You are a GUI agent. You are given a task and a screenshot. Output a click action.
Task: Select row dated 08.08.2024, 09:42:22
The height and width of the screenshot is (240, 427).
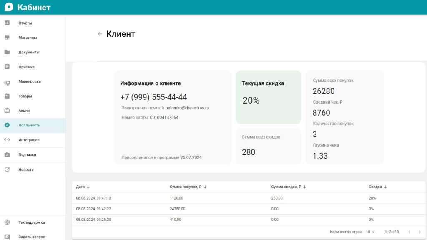click(x=249, y=209)
